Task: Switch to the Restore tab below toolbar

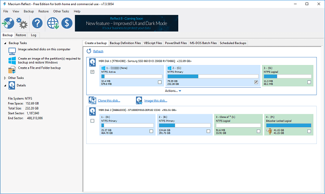Action: click(x=21, y=35)
